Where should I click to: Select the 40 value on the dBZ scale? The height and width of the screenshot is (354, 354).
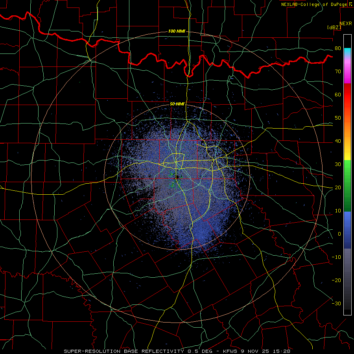point(338,141)
